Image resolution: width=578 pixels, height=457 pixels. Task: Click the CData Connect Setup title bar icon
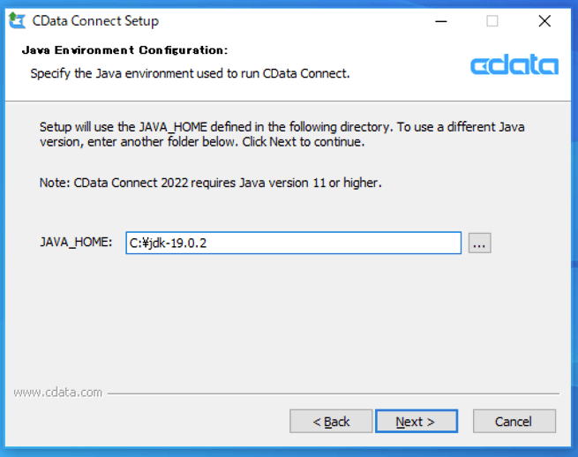17,20
